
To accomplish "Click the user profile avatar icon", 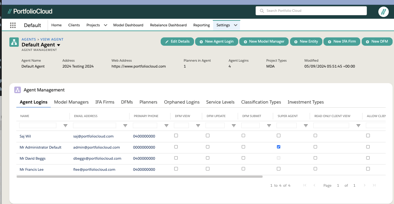I will 383,12.
